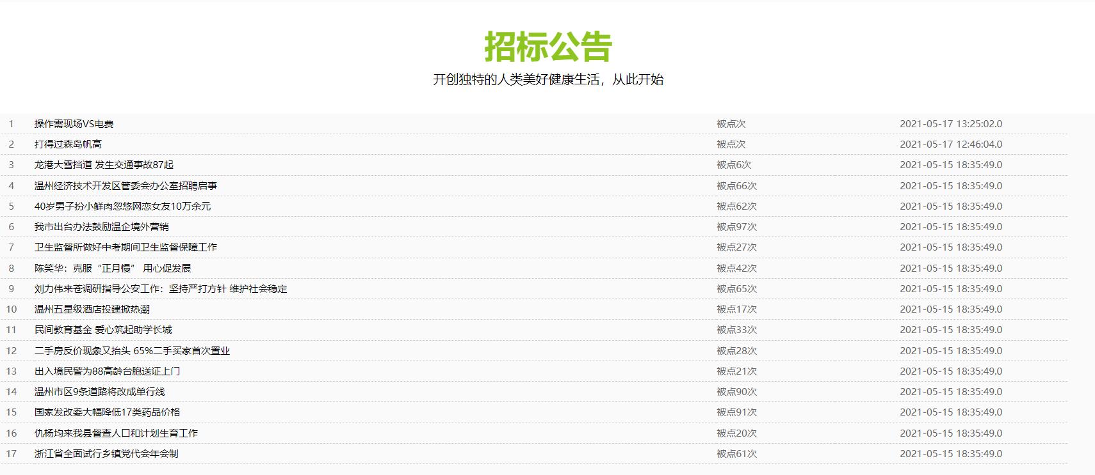Open 仇杨均来我县督查人口和计划生育工作

(116, 433)
